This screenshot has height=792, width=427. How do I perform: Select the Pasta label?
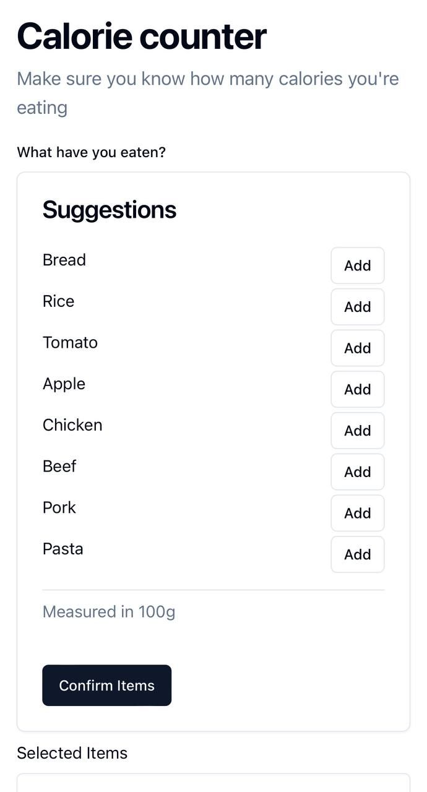pyautogui.click(x=63, y=549)
